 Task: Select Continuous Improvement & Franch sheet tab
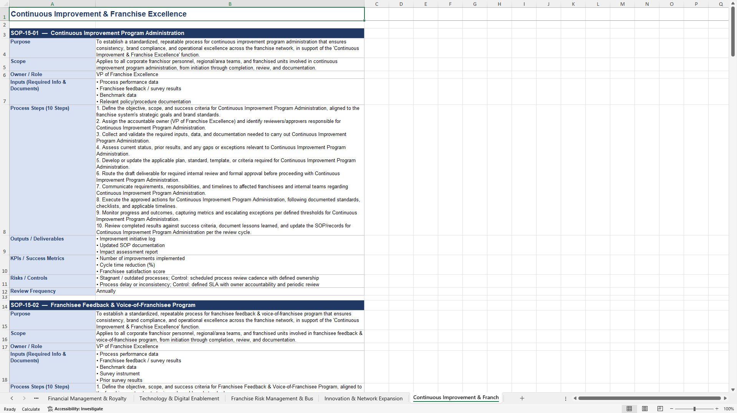point(456,398)
